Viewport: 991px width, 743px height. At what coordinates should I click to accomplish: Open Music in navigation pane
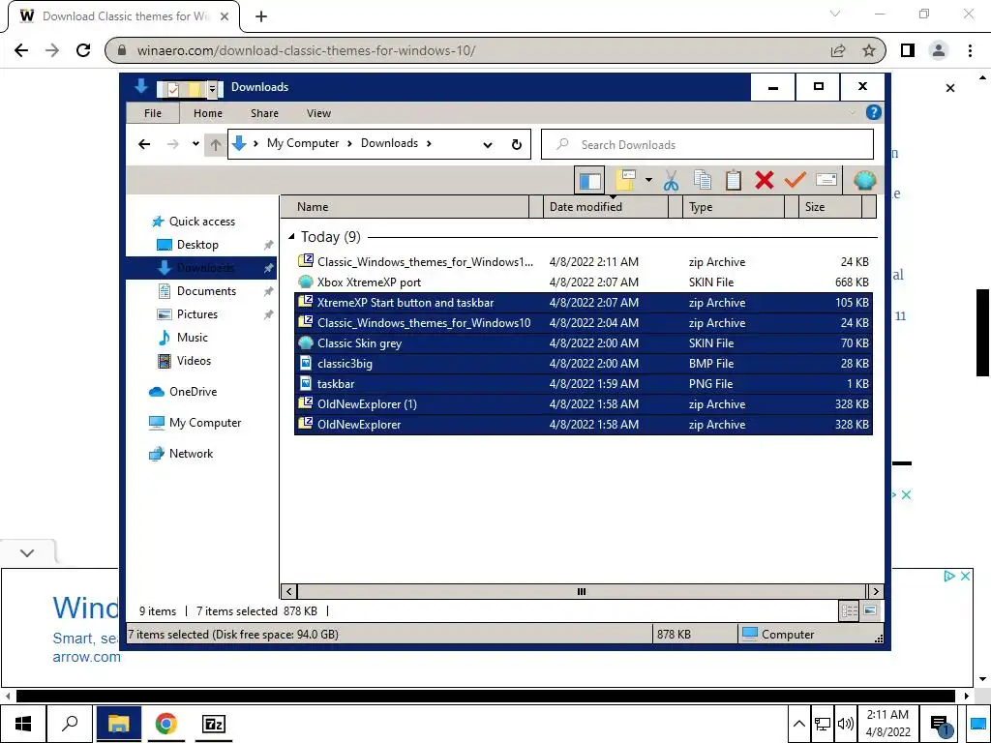pyautogui.click(x=192, y=338)
